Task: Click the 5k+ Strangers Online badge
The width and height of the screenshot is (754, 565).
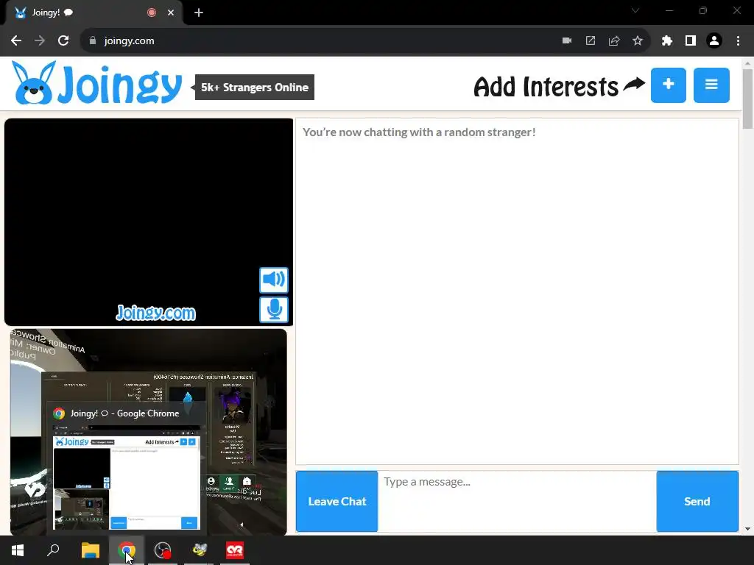Action: pos(254,88)
